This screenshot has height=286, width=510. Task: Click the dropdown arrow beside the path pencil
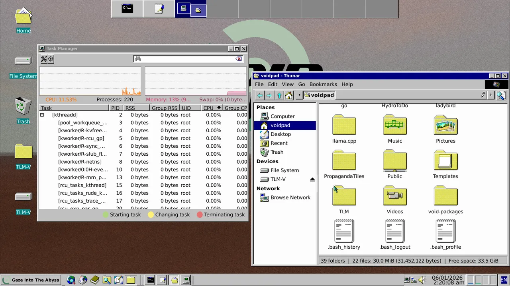[x=491, y=95]
